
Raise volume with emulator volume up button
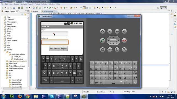117,31
